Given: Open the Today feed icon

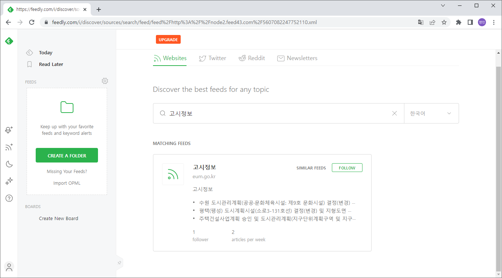Looking at the screenshot, I should coord(30,53).
